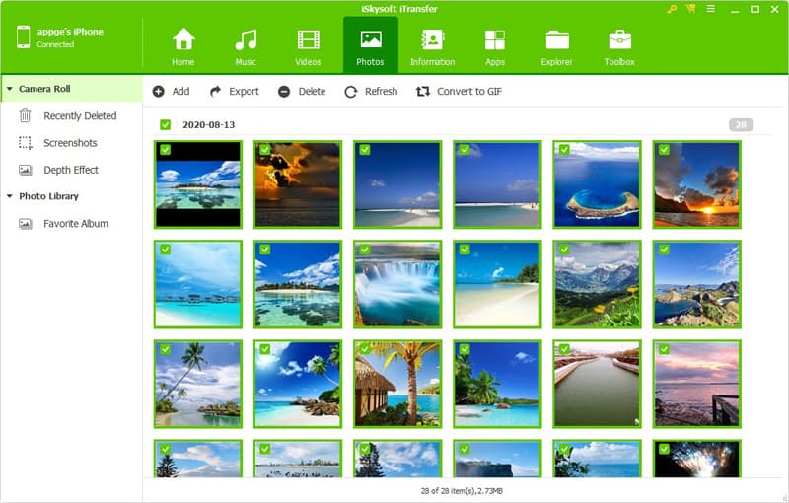Select the Screenshots album
Image resolution: width=789 pixels, height=503 pixels.
tap(72, 143)
